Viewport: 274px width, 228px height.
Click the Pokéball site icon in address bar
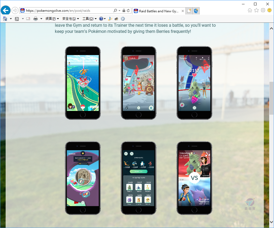[x=22, y=11]
